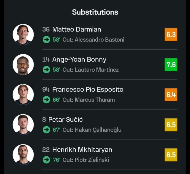Open Ange-Yoan Bonny's avatar

tap(23, 64)
